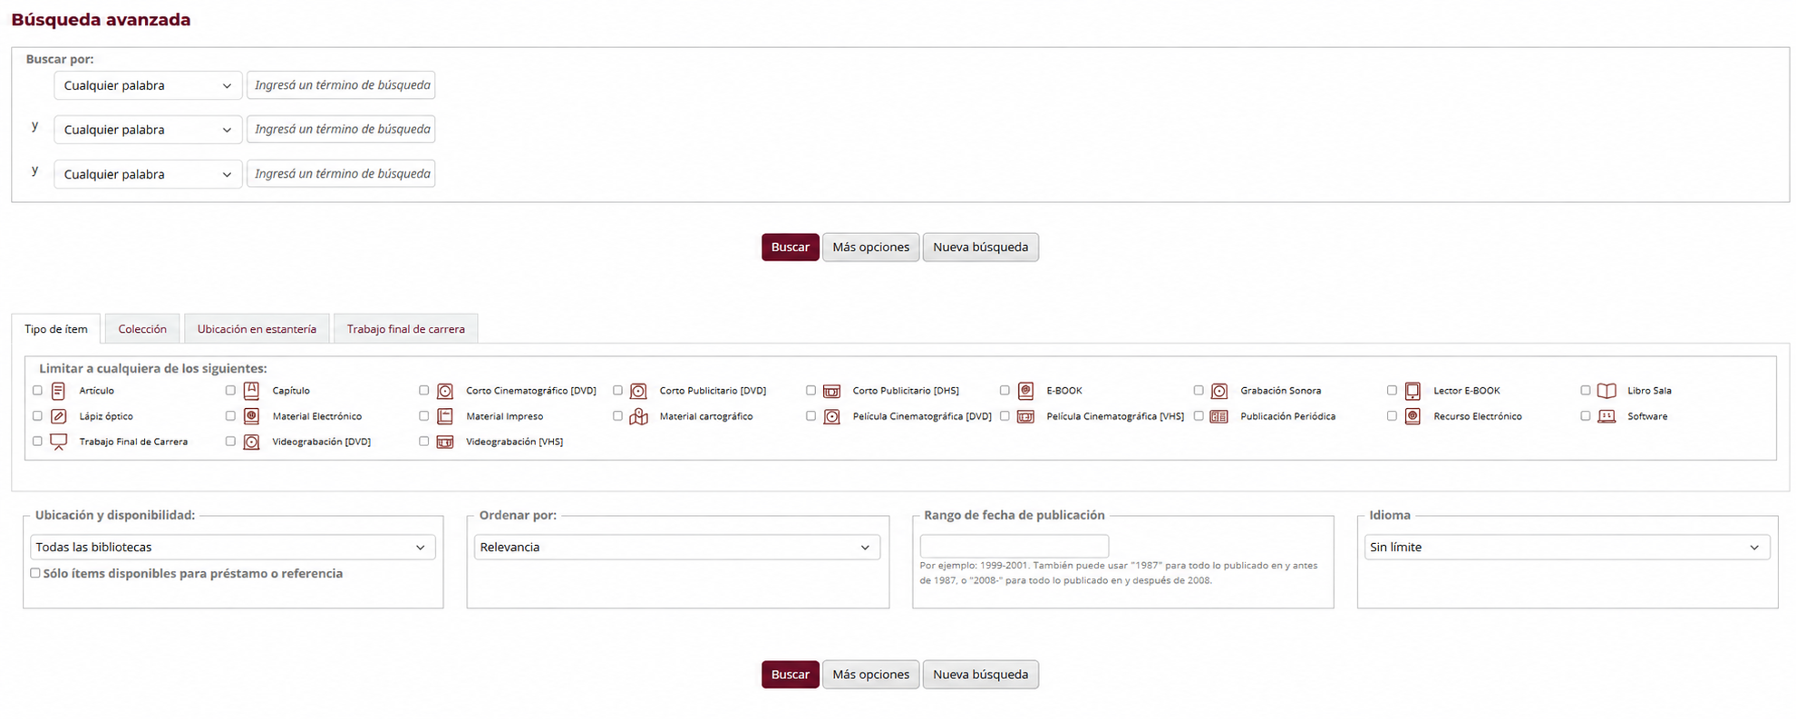The height and width of the screenshot is (719, 1796).
Task: Click the top Buscar button
Action: [x=790, y=248]
